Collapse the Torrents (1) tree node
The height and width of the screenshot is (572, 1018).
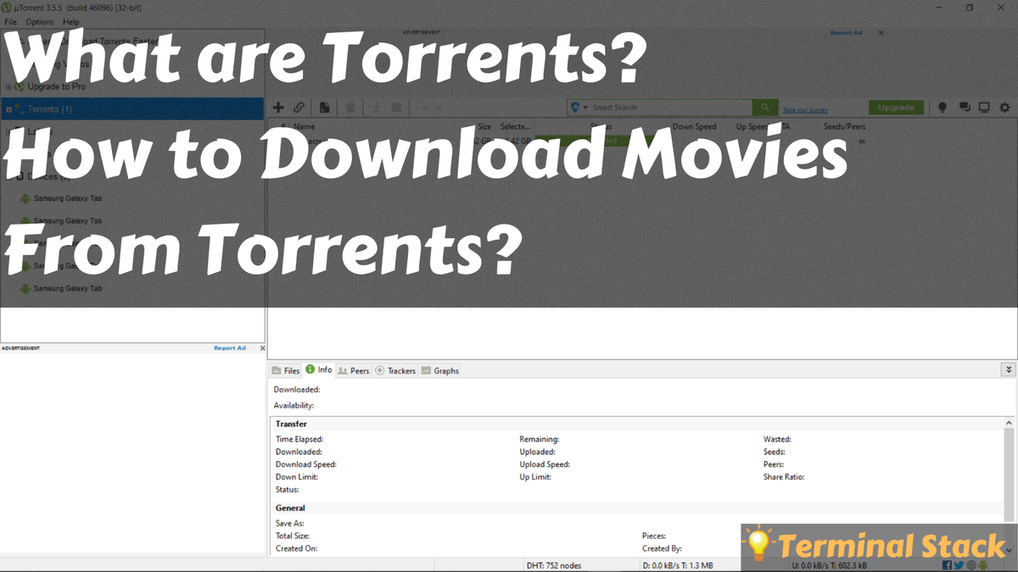point(8,109)
